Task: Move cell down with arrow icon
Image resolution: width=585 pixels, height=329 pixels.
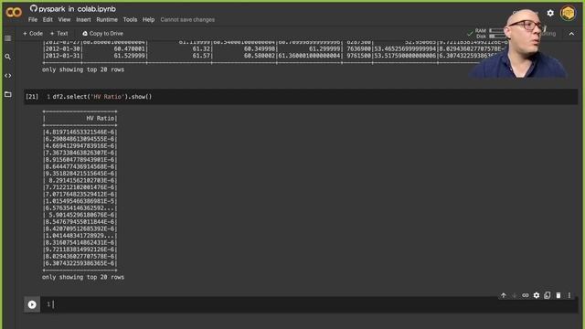Action: point(514,295)
